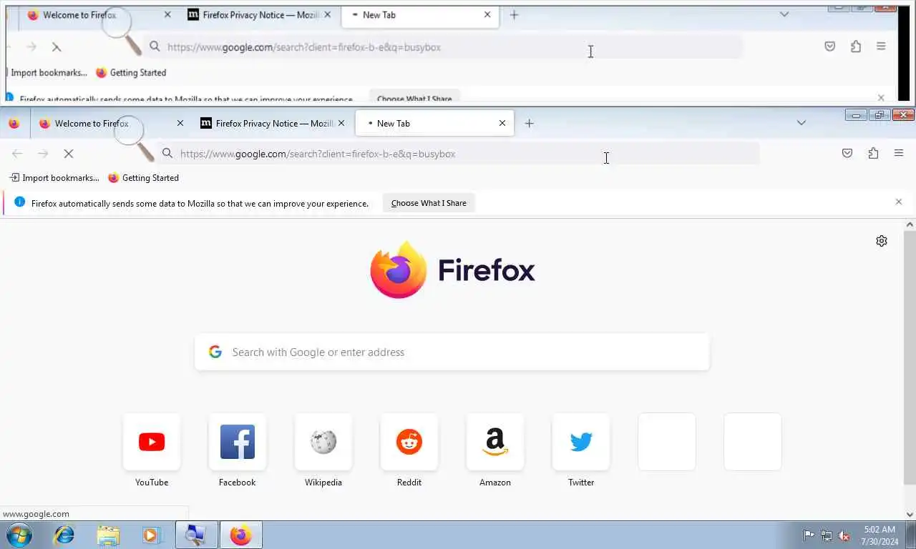This screenshot has width=916, height=549.
Task: Click the search magnifier icon in address bar
Action: click(167, 154)
